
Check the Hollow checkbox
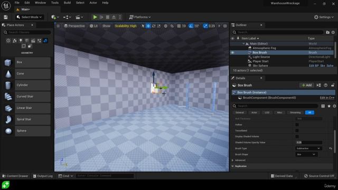pyautogui.click(x=297, y=125)
